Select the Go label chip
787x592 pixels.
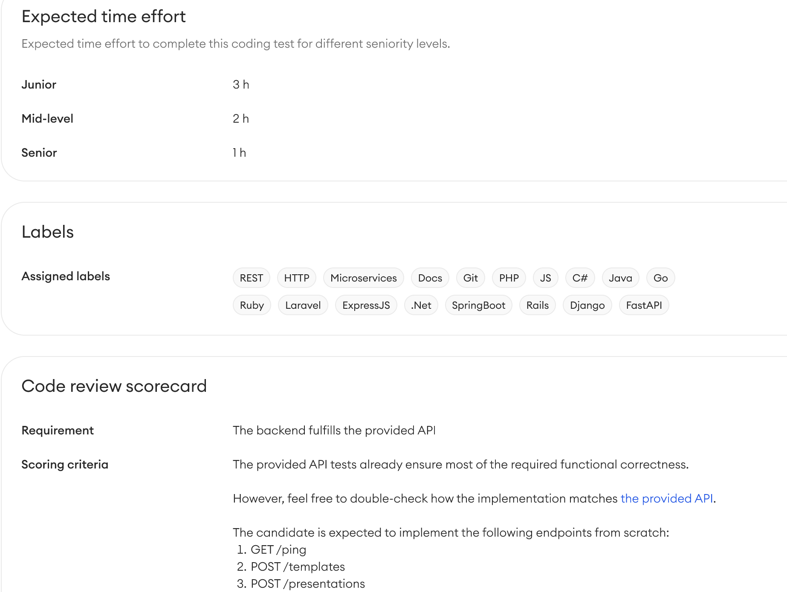coord(661,278)
